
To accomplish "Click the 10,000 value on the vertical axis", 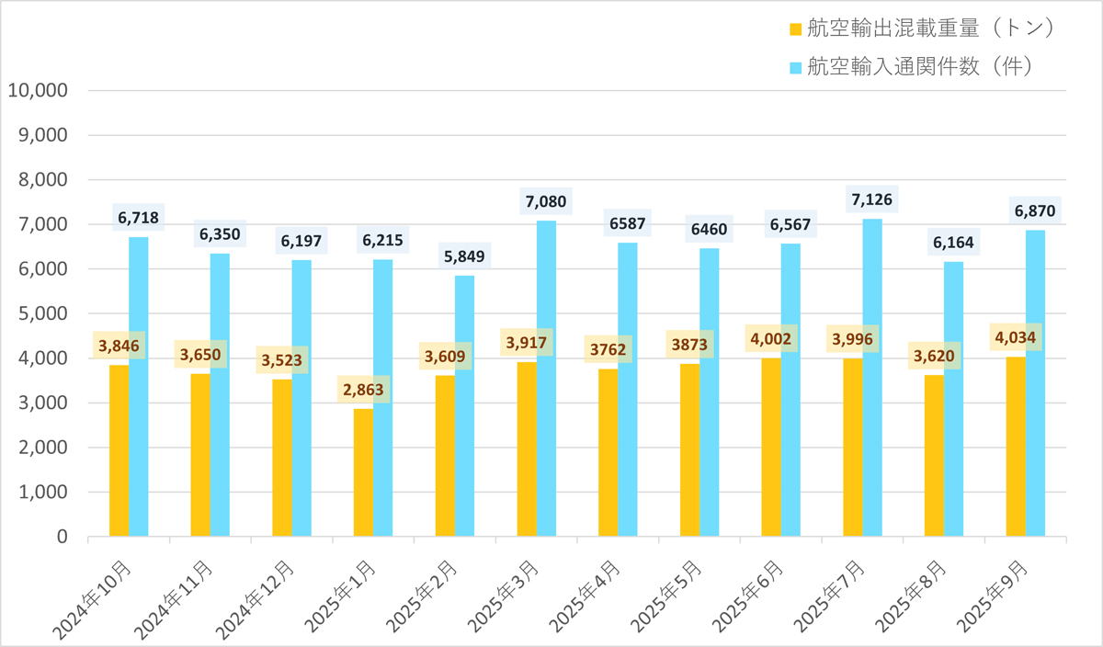I will click(x=38, y=91).
